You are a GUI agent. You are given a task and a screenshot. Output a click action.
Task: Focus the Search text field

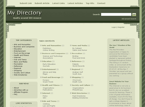(116, 15)
